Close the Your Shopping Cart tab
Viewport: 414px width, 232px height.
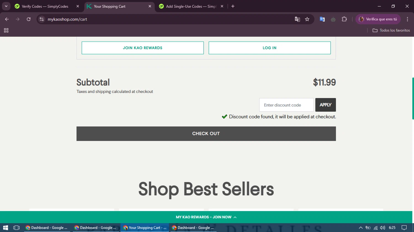coord(150,6)
